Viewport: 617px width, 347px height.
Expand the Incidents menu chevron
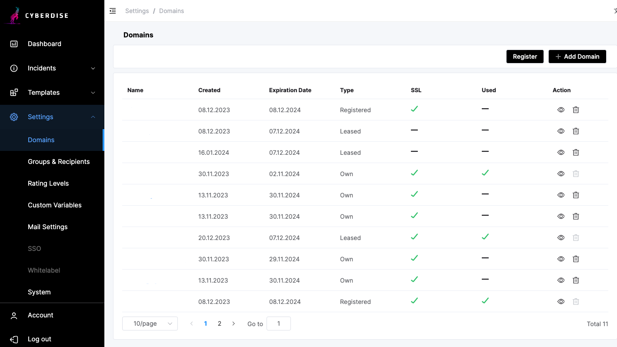click(x=93, y=68)
